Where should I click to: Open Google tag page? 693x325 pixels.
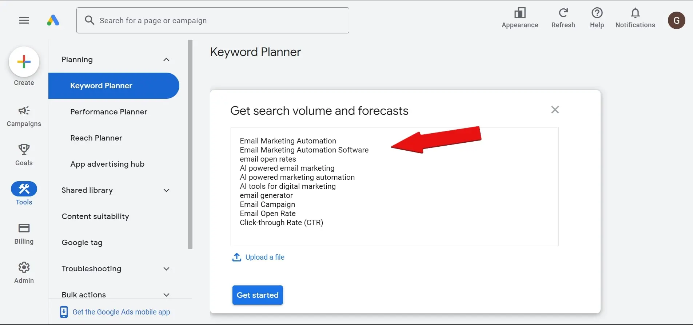coord(82,243)
